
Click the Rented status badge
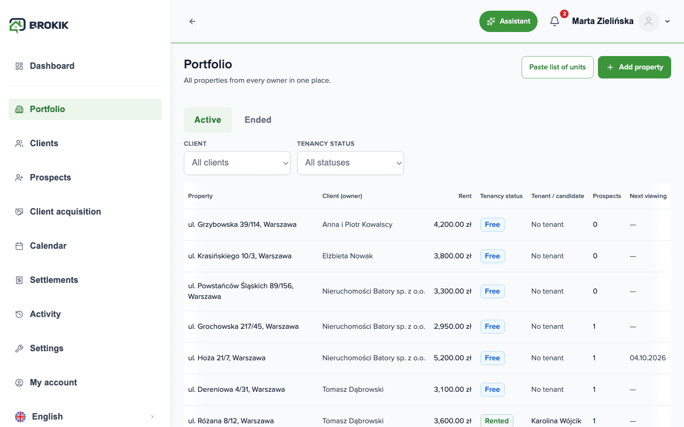[x=496, y=421]
